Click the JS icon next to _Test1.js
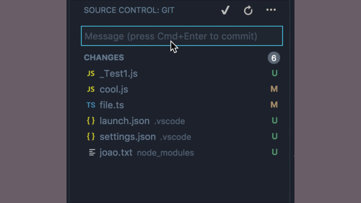361x203 pixels. [91, 74]
